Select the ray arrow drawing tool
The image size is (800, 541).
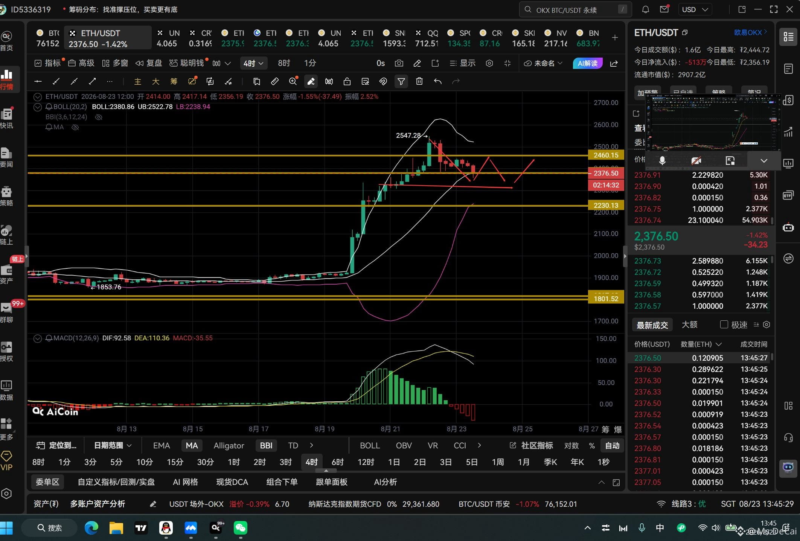pyautogui.click(x=92, y=81)
